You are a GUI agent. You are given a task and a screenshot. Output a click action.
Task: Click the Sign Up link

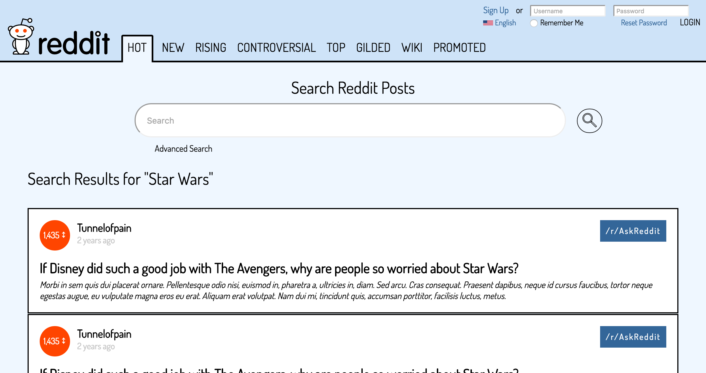coord(496,10)
